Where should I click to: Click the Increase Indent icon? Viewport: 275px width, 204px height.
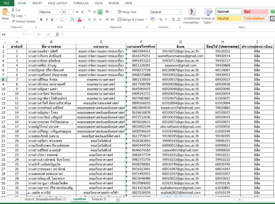[113, 20]
